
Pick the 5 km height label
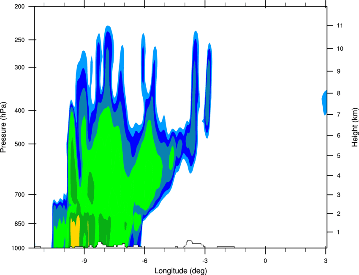tap(338, 156)
